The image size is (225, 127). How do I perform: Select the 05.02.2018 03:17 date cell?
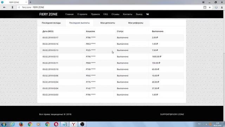[x=50, y=38]
